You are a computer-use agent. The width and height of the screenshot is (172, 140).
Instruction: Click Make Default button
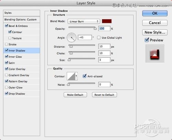[75, 95]
